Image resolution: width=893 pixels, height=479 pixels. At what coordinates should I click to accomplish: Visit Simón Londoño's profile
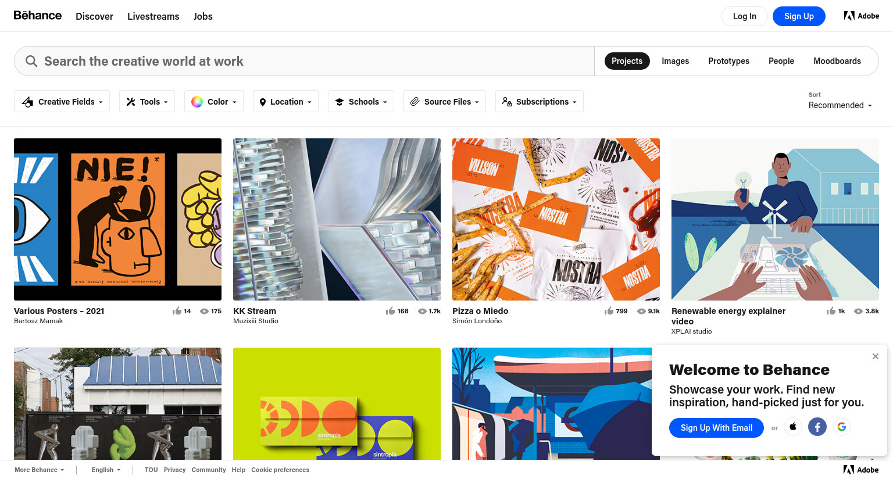(x=477, y=321)
